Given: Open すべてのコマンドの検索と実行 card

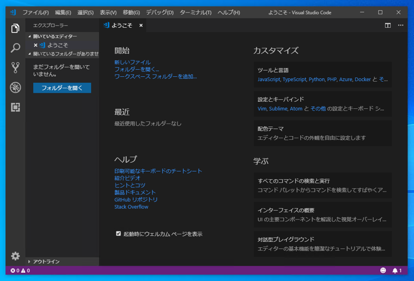Looking at the screenshot, I should click(x=322, y=186).
